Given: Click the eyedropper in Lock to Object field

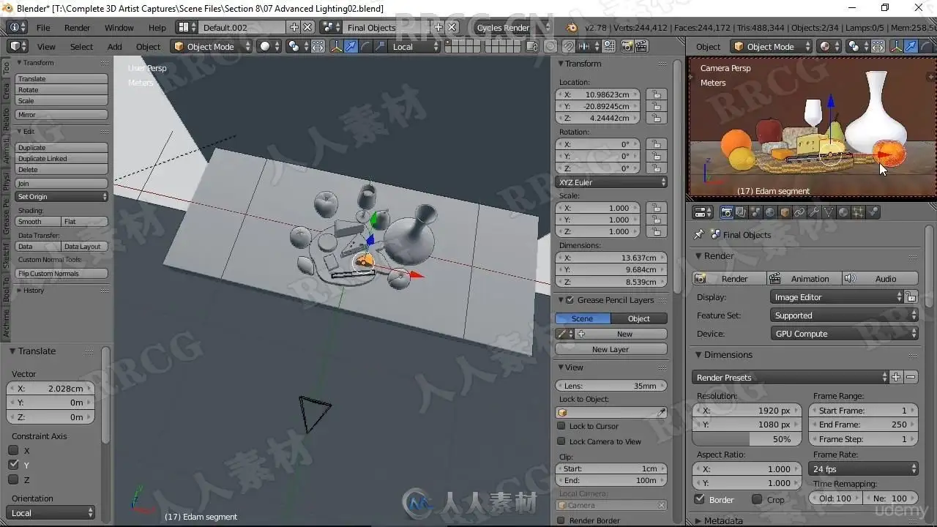Looking at the screenshot, I should [661, 413].
